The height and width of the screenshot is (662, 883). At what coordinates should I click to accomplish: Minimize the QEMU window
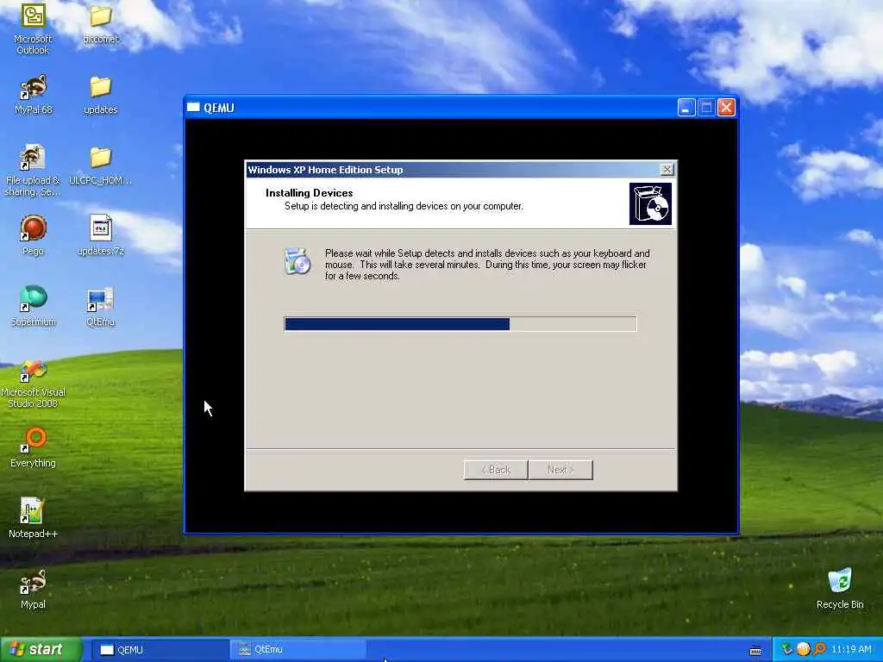686,108
